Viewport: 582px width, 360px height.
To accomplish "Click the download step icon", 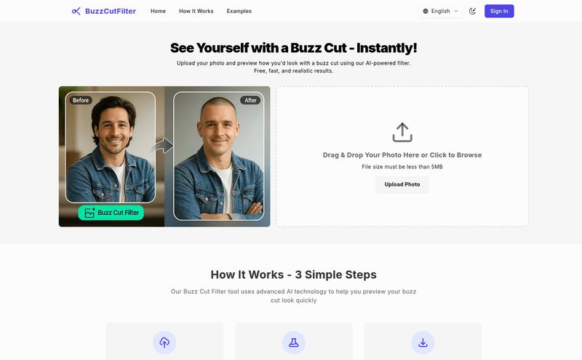I will click(x=423, y=343).
